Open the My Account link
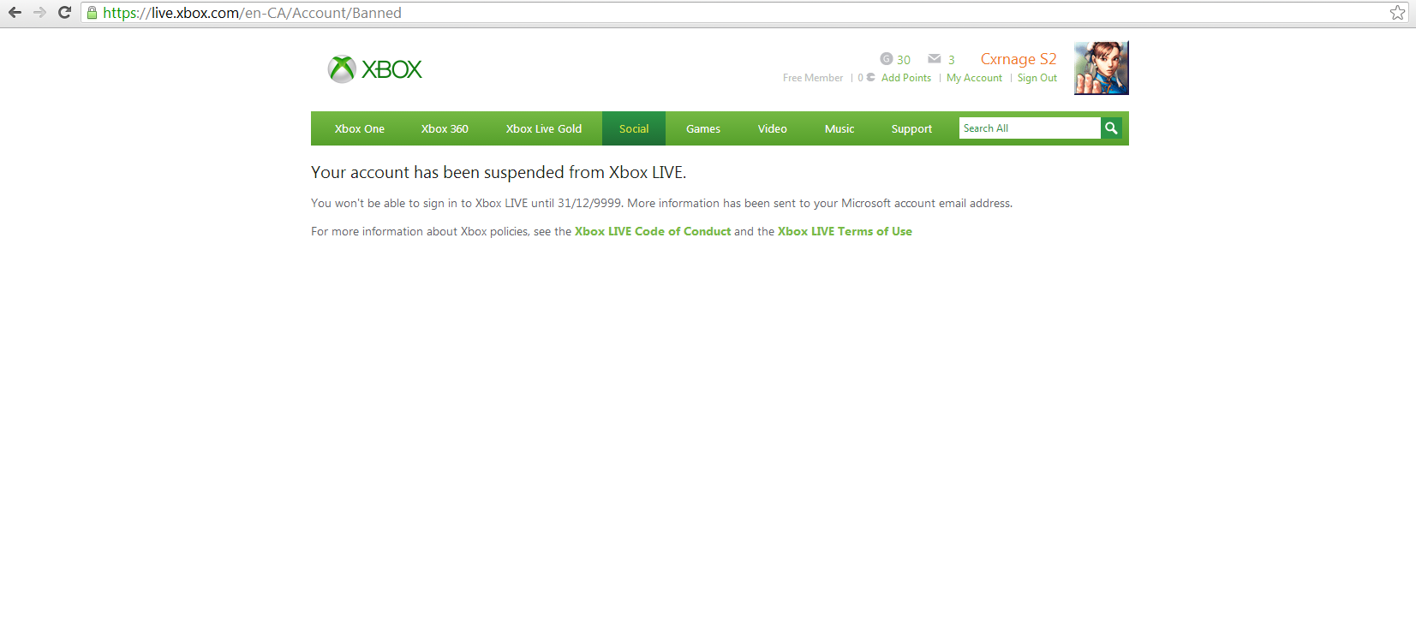Viewport: 1416px width, 642px height. (974, 78)
